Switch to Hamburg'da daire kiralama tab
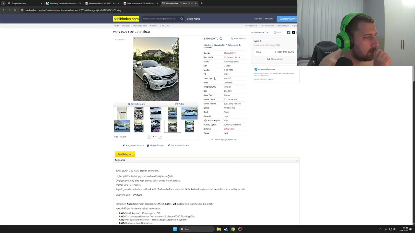This screenshot has width=415, height=233. tap(63, 3)
